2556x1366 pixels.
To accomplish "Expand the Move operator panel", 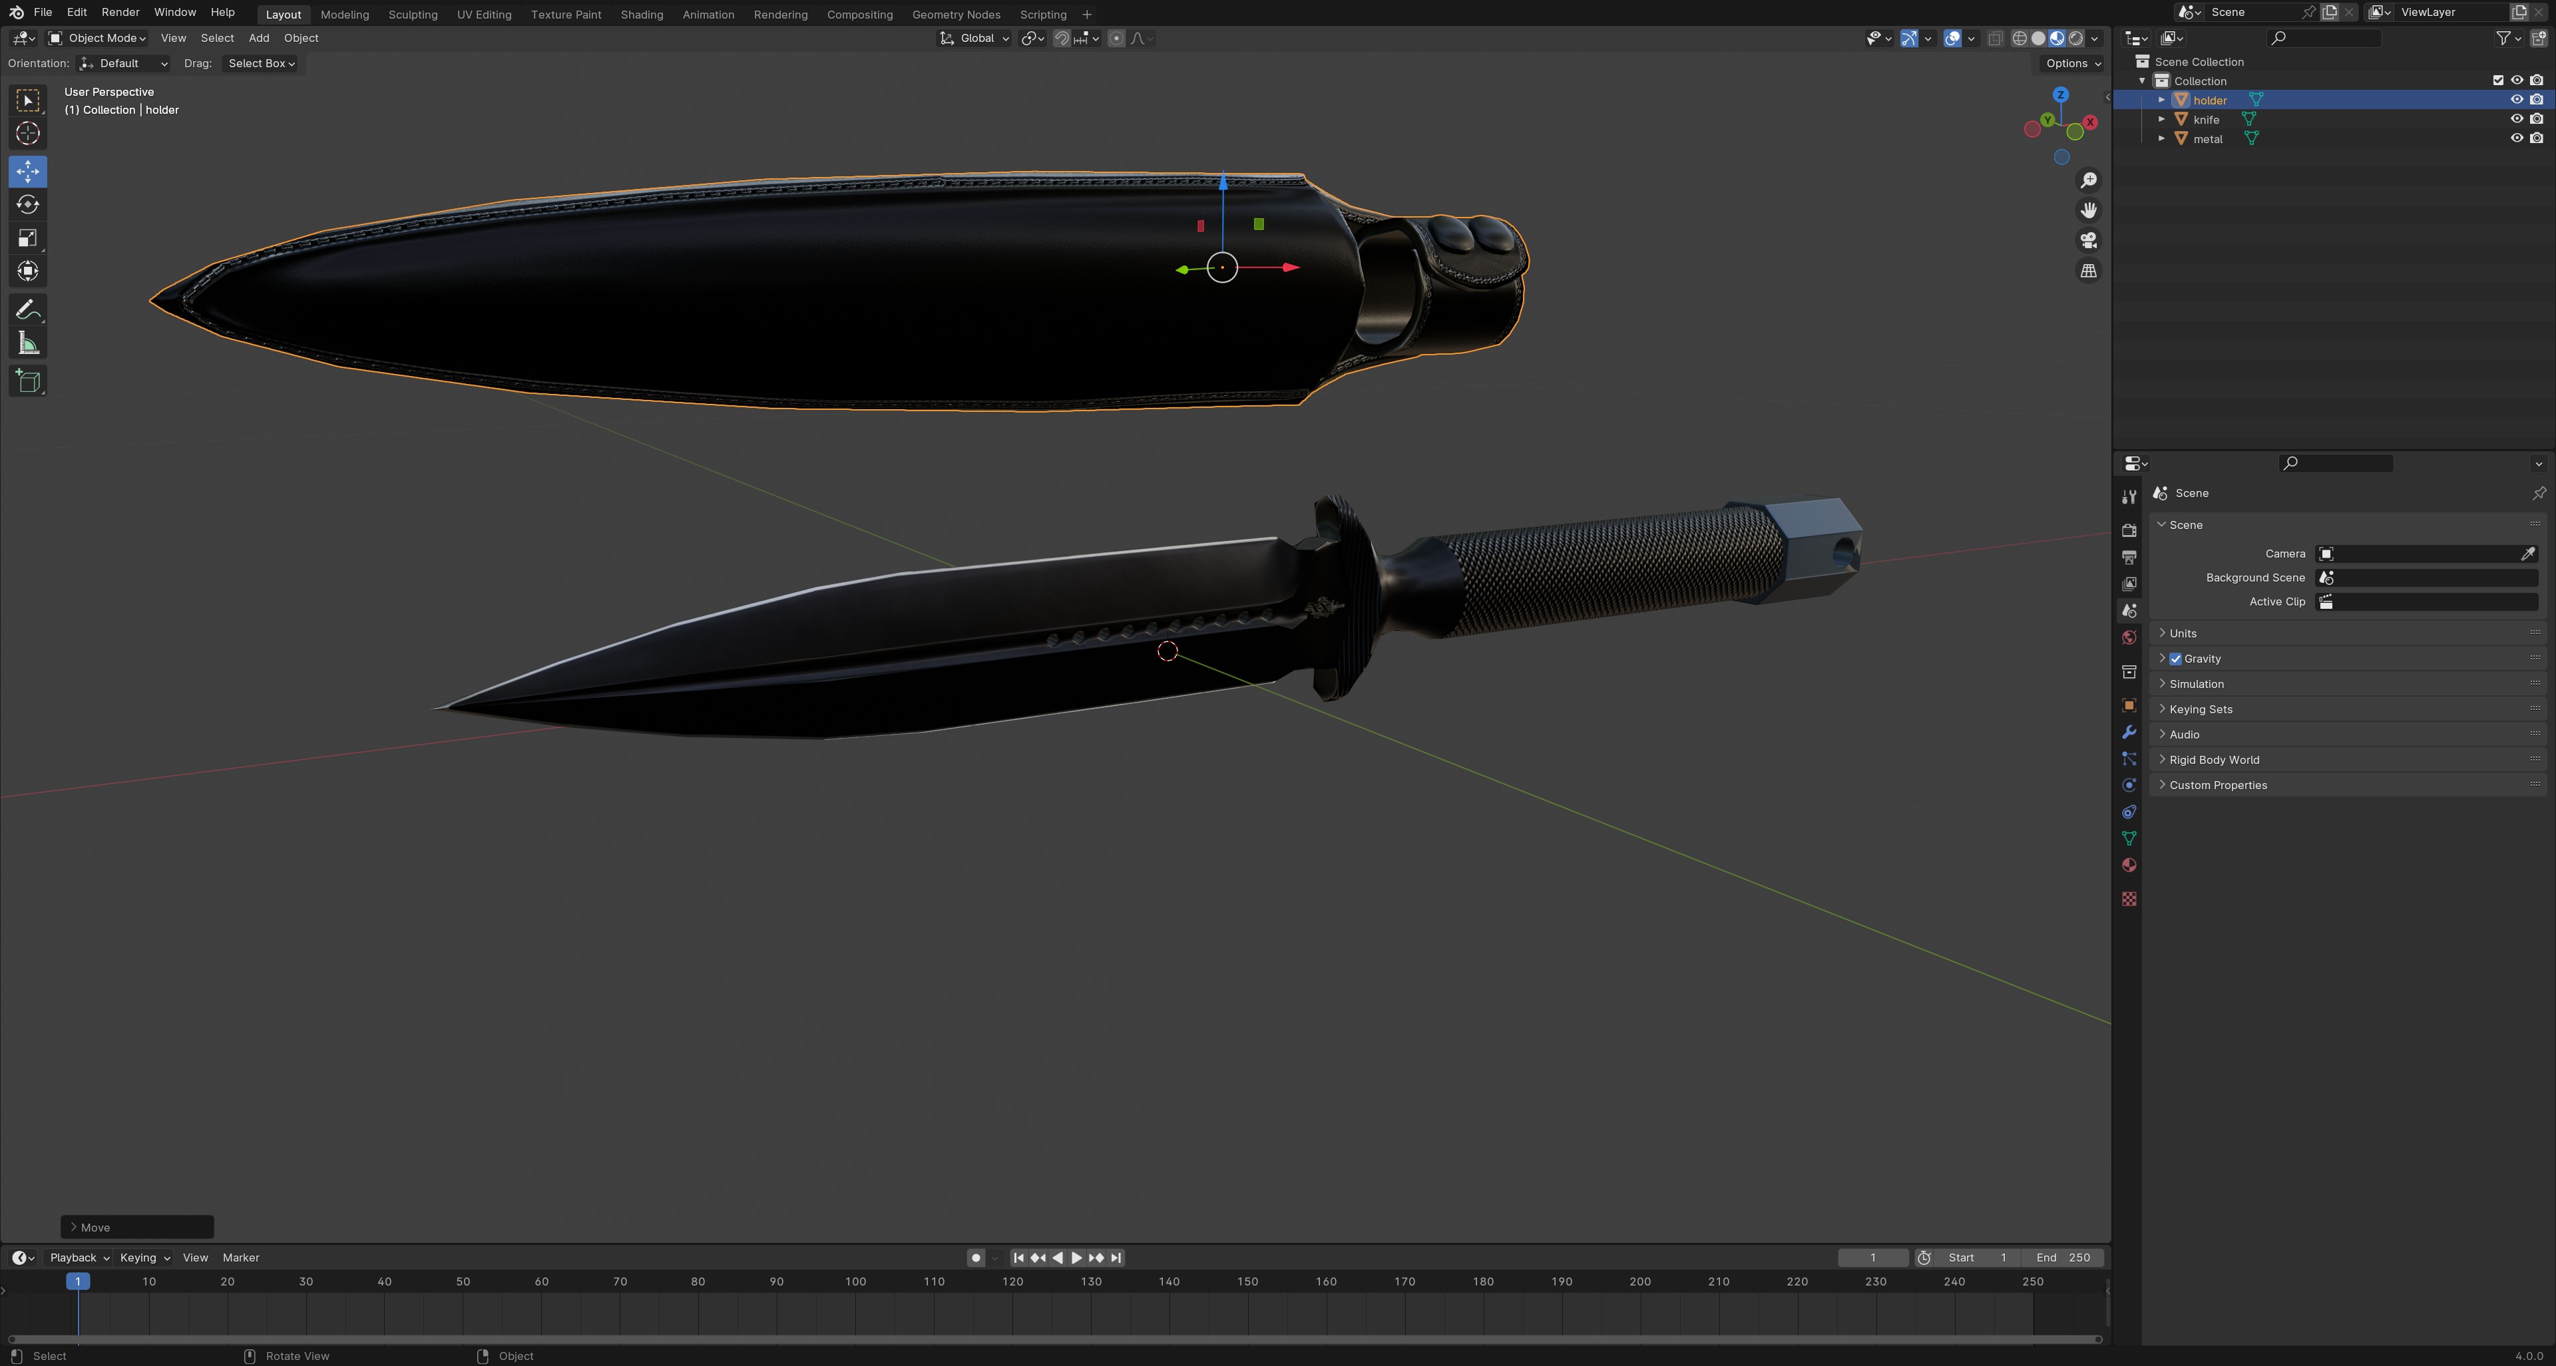I will click(x=137, y=1227).
